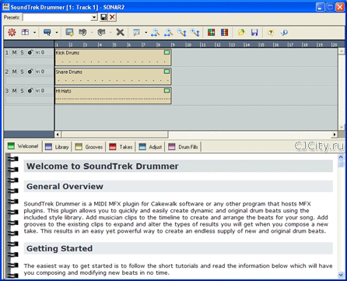Click the redo icon in toolbar

click(x=101, y=33)
